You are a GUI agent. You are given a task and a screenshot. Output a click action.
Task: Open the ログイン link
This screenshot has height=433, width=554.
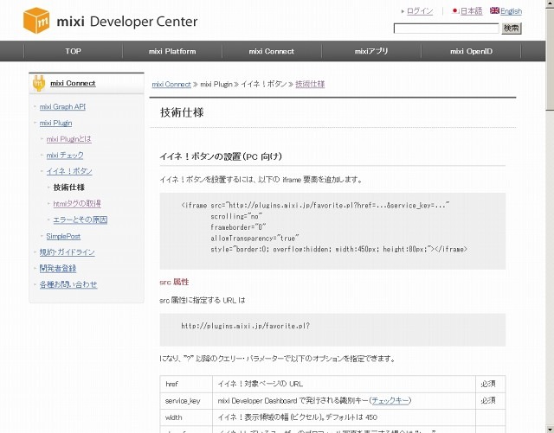[x=420, y=11]
